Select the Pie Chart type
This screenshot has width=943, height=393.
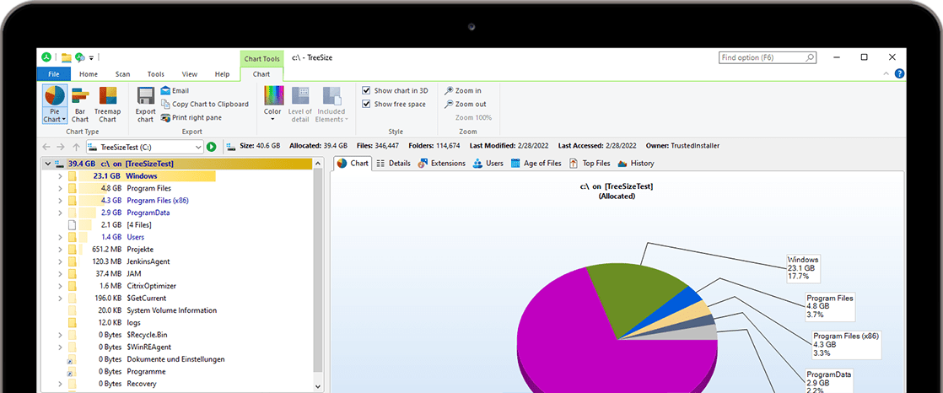pos(55,104)
